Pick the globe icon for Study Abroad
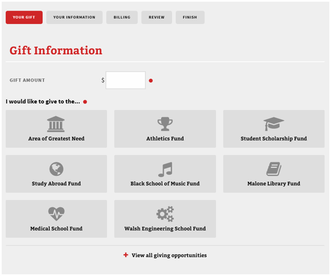 [56, 169]
